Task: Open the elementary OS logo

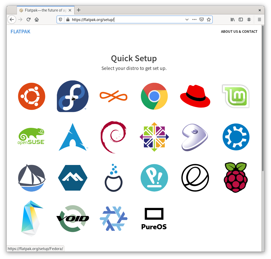Action: click(x=195, y=178)
